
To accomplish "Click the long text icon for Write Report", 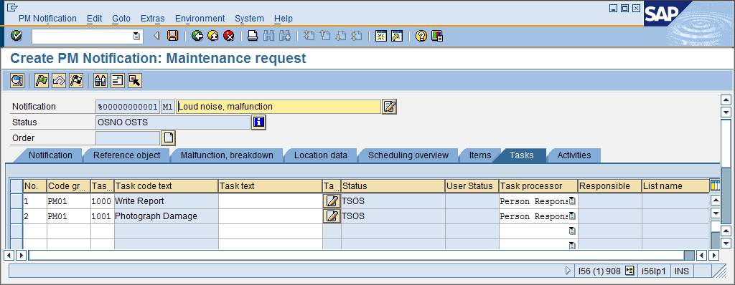I will pos(332,201).
